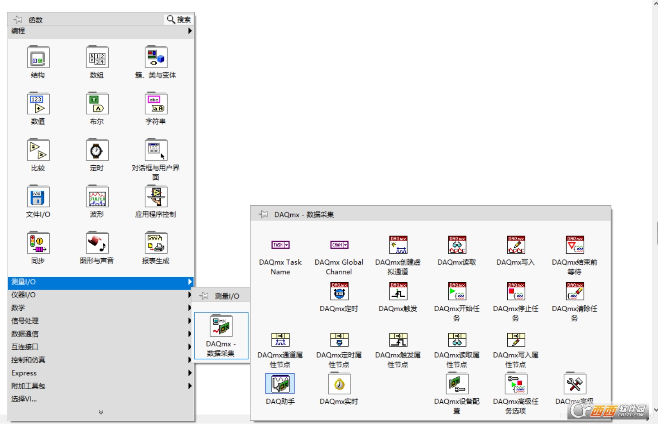The image size is (658, 424).
Task: Click the arrow beside 信号处理
Action: [190, 321]
